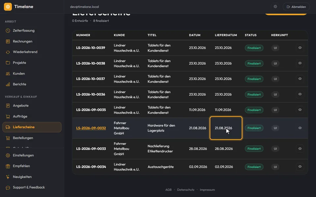This screenshot has height=197, width=316.
Task: Open the Rechnungen sidebar icon
Action: point(8,41)
